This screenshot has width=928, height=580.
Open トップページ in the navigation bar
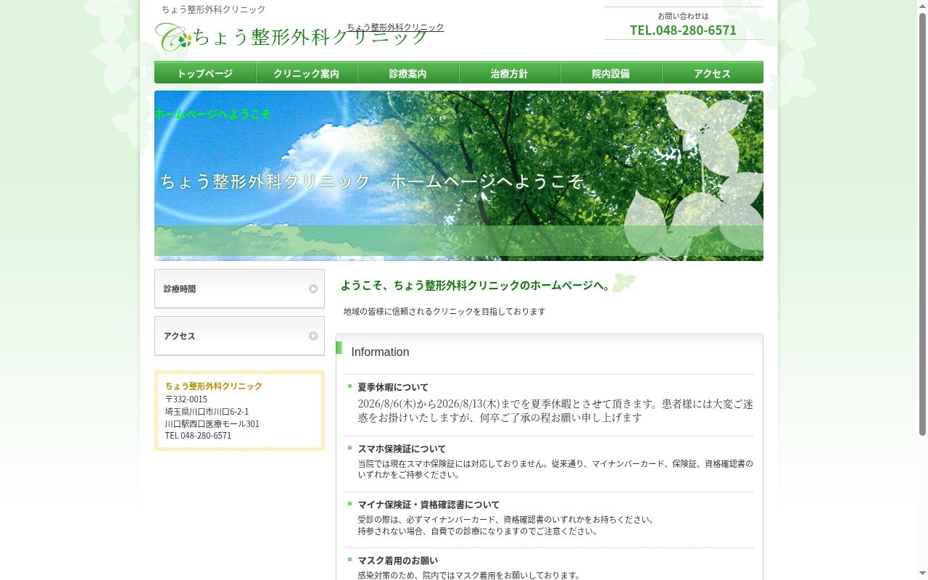[205, 72]
